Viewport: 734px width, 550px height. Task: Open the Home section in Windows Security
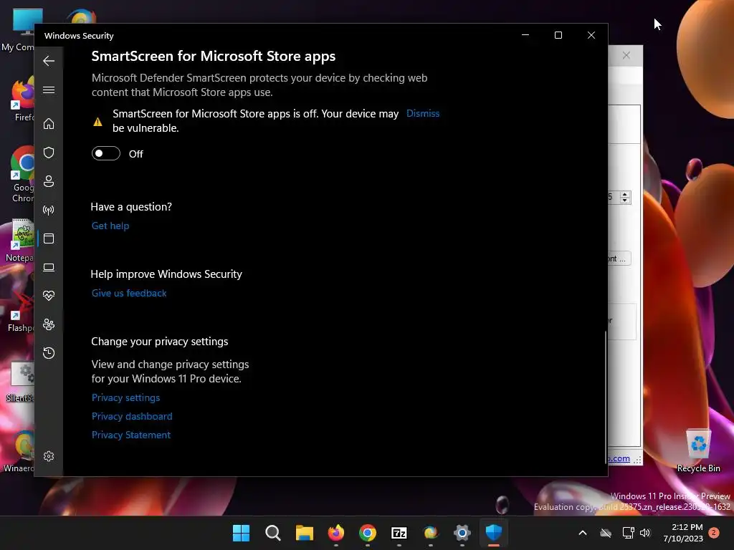coord(49,123)
